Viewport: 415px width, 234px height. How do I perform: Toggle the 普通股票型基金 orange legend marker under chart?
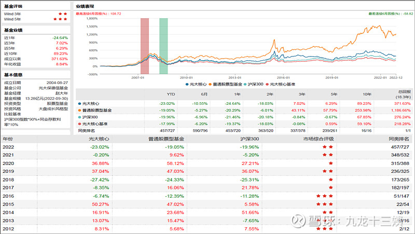210,85
